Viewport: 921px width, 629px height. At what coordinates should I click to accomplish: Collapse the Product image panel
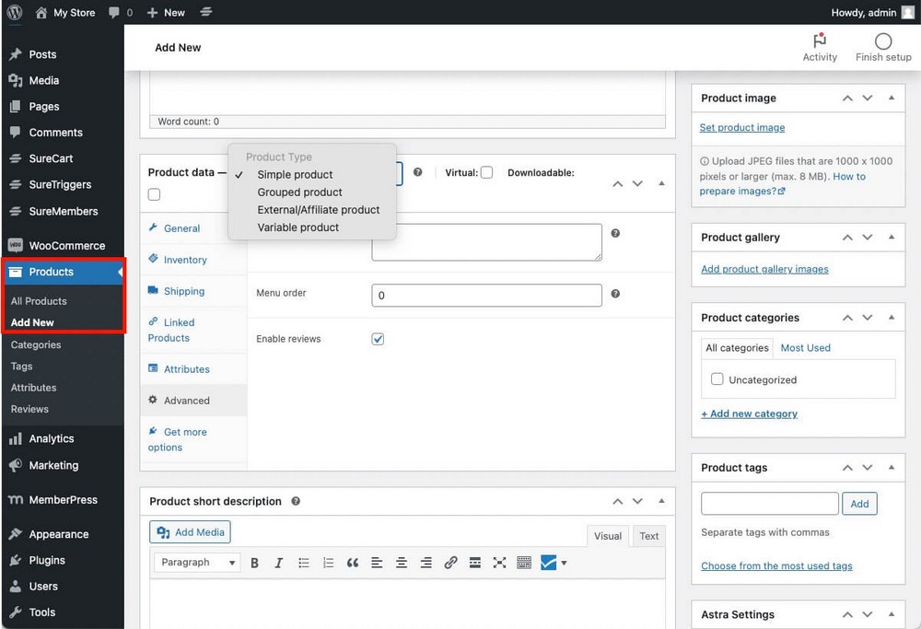pyautogui.click(x=892, y=98)
